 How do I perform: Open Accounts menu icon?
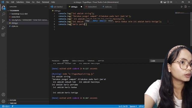pyautogui.click(x=3, y=94)
